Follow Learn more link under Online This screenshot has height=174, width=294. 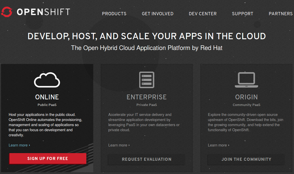click(x=19, y=145)
